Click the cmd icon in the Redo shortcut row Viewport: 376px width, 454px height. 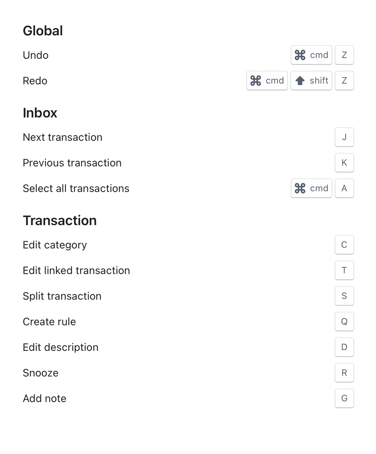[x=256, y=81]
